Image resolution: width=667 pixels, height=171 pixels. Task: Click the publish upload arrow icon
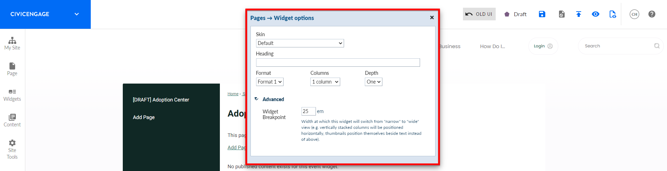579,14
